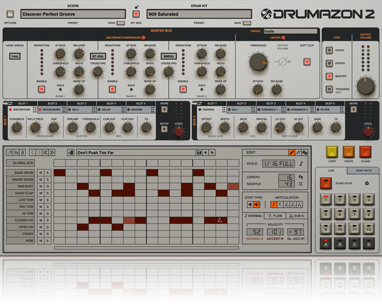The width and height of the screenshot is (382, 304).
Task: Open the Look Ahead 1ms value box
Action: 15,56
